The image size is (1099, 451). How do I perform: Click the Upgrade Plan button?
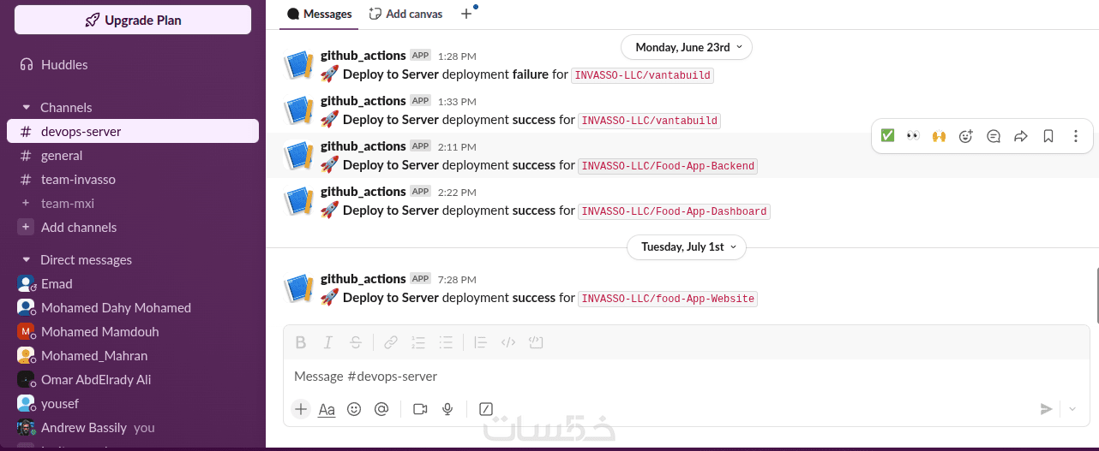click(x=133, y=20)
